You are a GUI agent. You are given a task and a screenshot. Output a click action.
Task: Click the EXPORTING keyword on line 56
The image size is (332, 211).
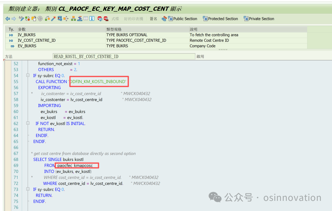click(49, 87)
